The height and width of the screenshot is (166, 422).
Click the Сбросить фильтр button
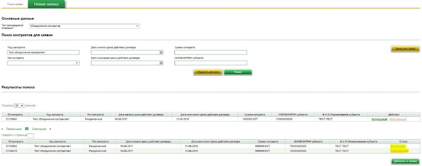[x=208, y=72]
